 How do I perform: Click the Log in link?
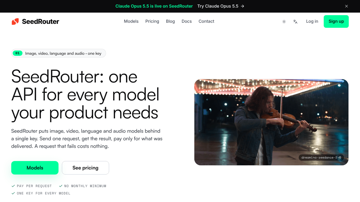pos(312,21)
